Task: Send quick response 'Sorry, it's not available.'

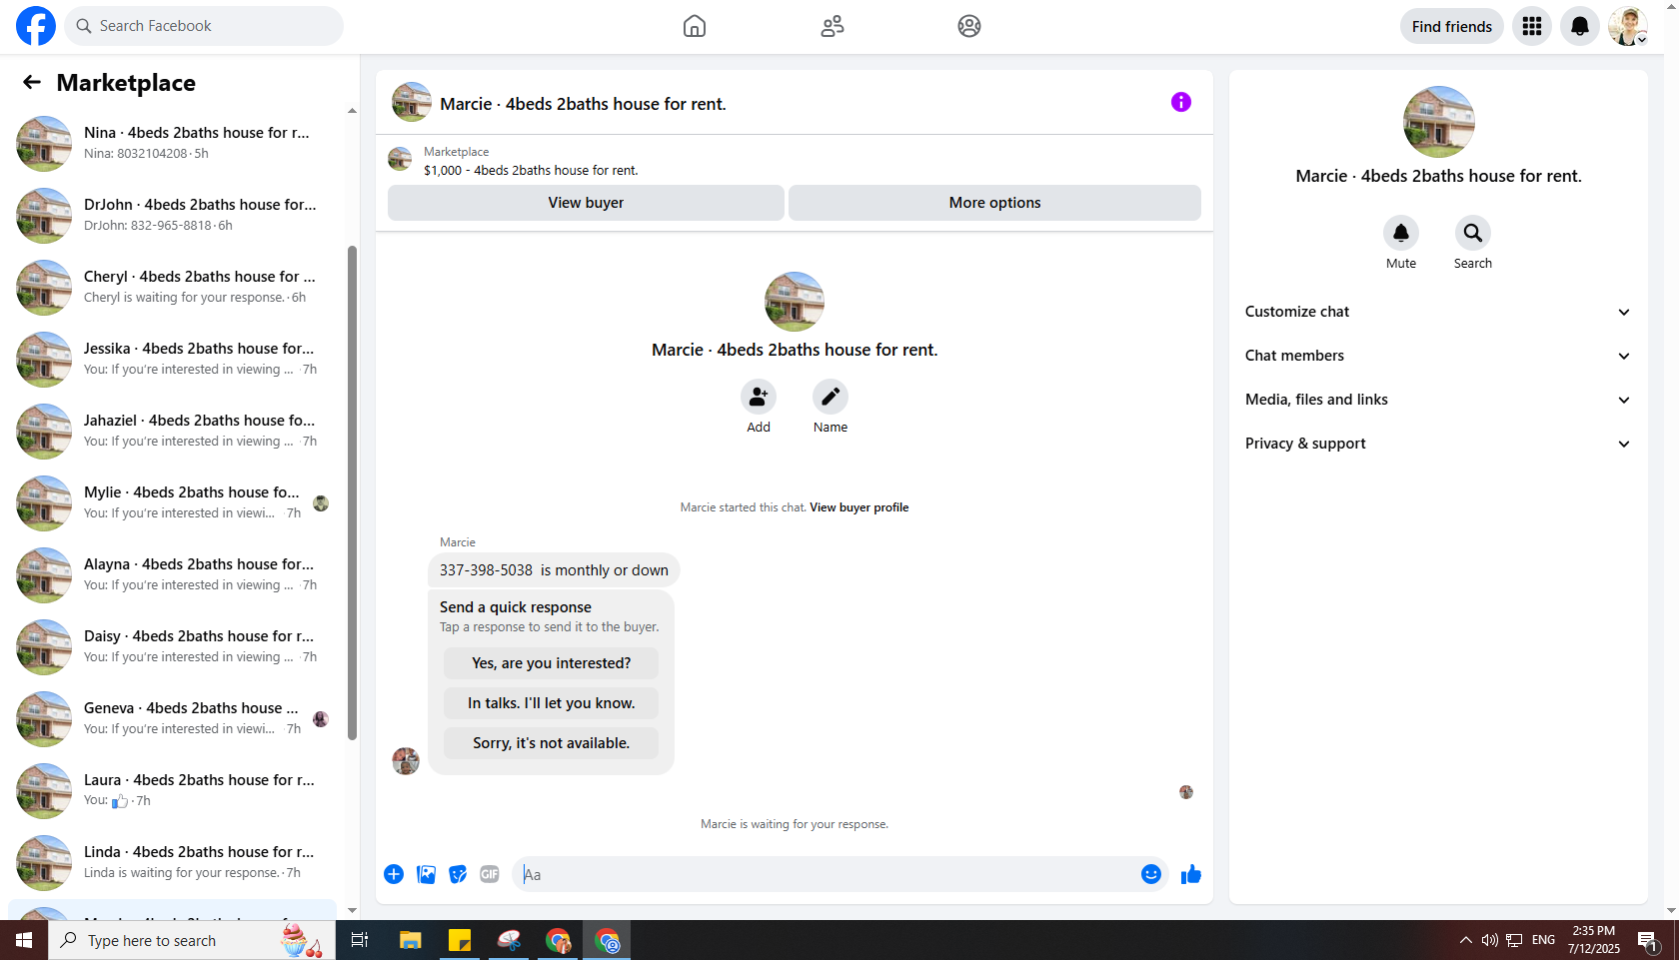Action: click(x=551, y=743)
